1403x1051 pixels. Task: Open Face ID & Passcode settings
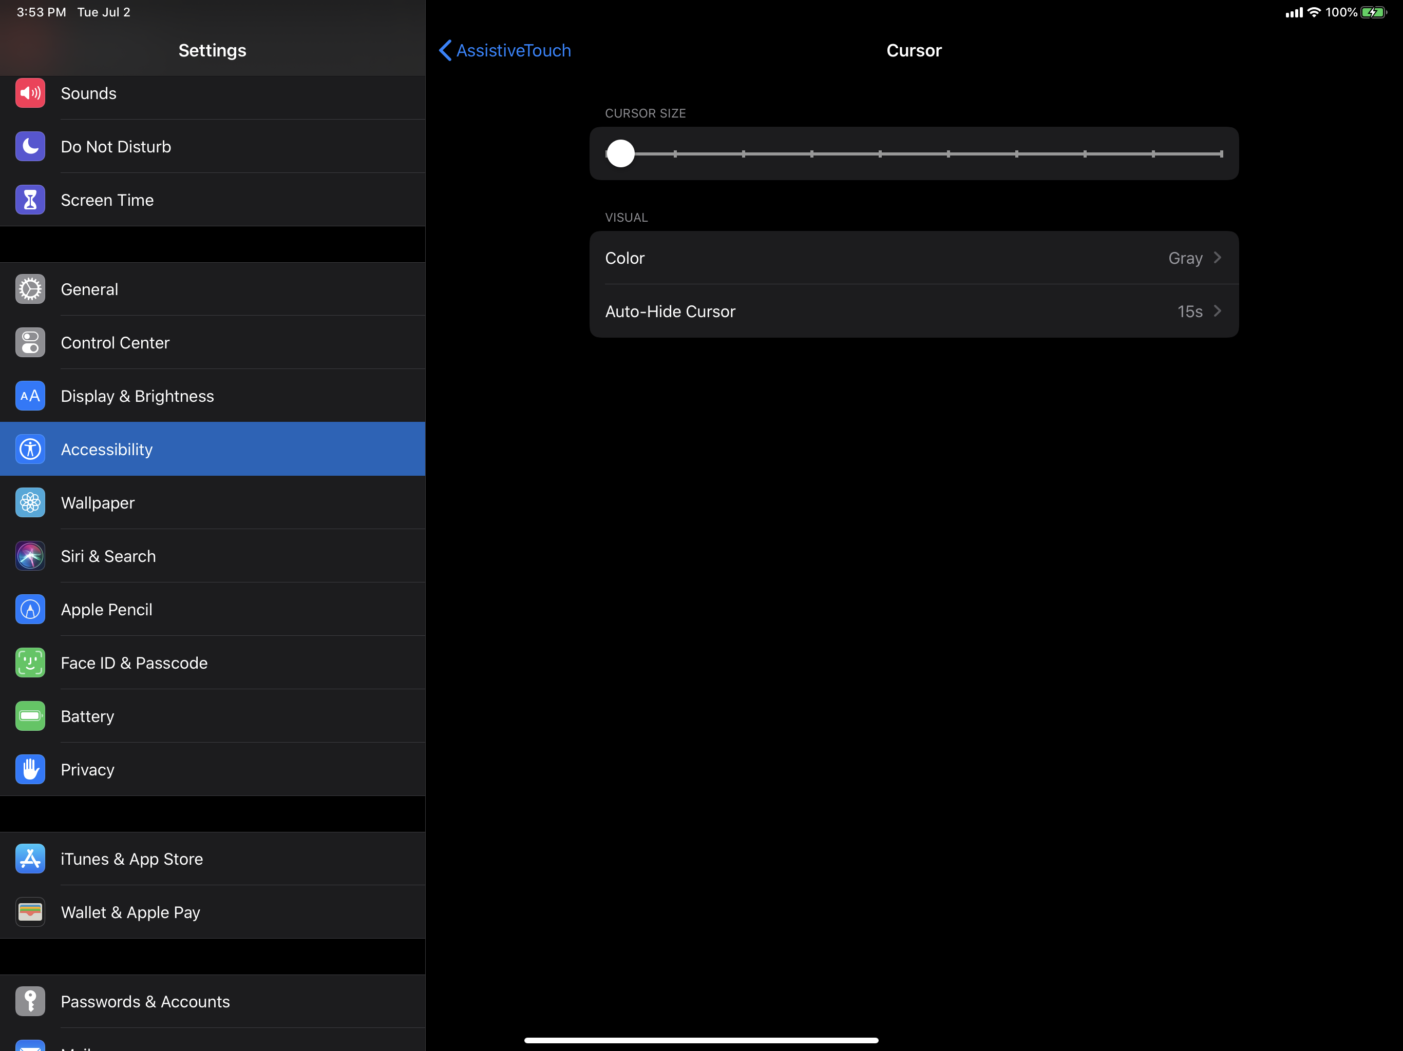click(x=213, y=663)
